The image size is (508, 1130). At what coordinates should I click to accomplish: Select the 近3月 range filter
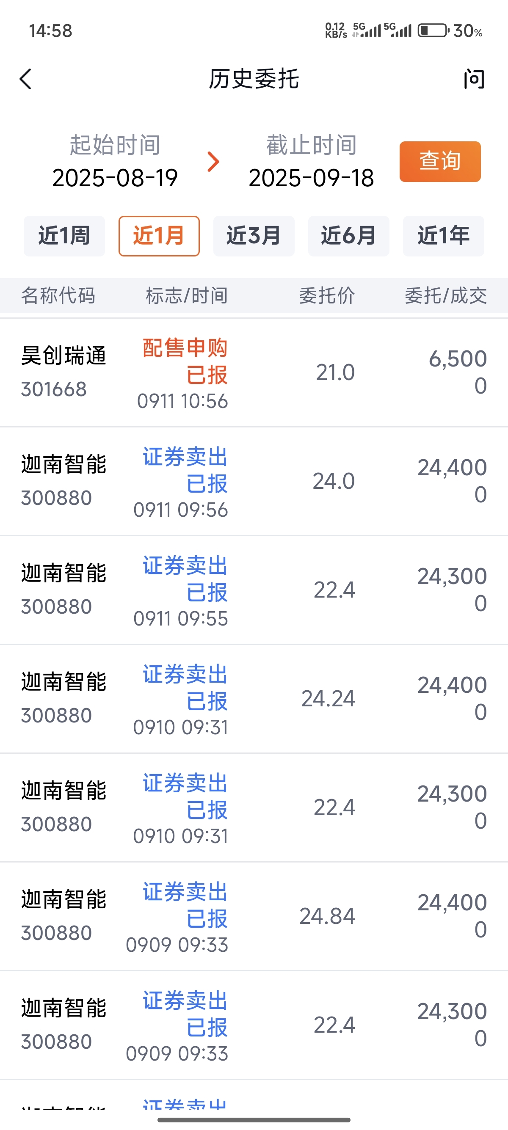coord(254,236)
